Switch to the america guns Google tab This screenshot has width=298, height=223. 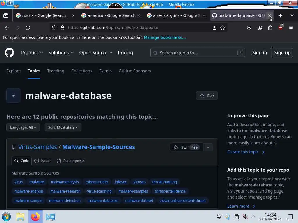pyautogui.click(x=176, y=16)
